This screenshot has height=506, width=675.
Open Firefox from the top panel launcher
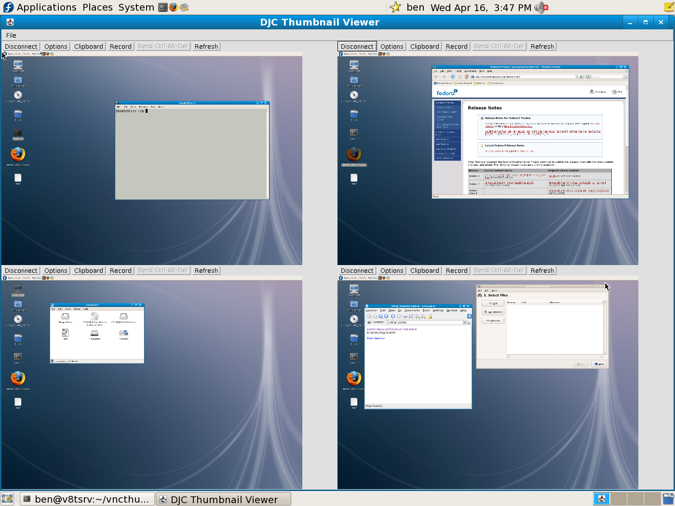(x=174, y=7)
